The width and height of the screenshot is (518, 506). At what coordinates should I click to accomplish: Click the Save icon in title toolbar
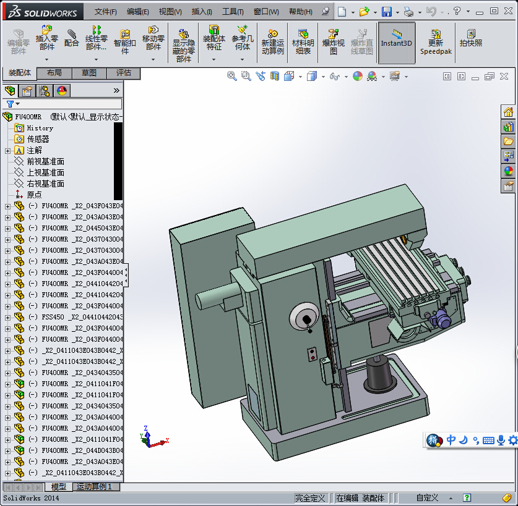coord(386,12)
